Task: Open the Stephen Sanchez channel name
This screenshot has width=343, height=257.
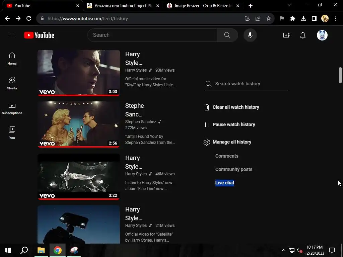Action: 141,122
